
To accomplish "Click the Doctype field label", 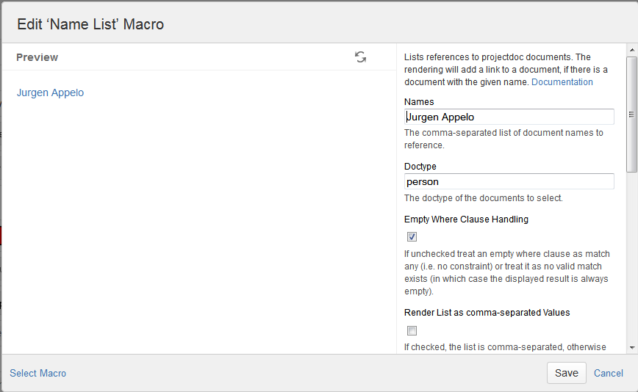I will (420, 167).
